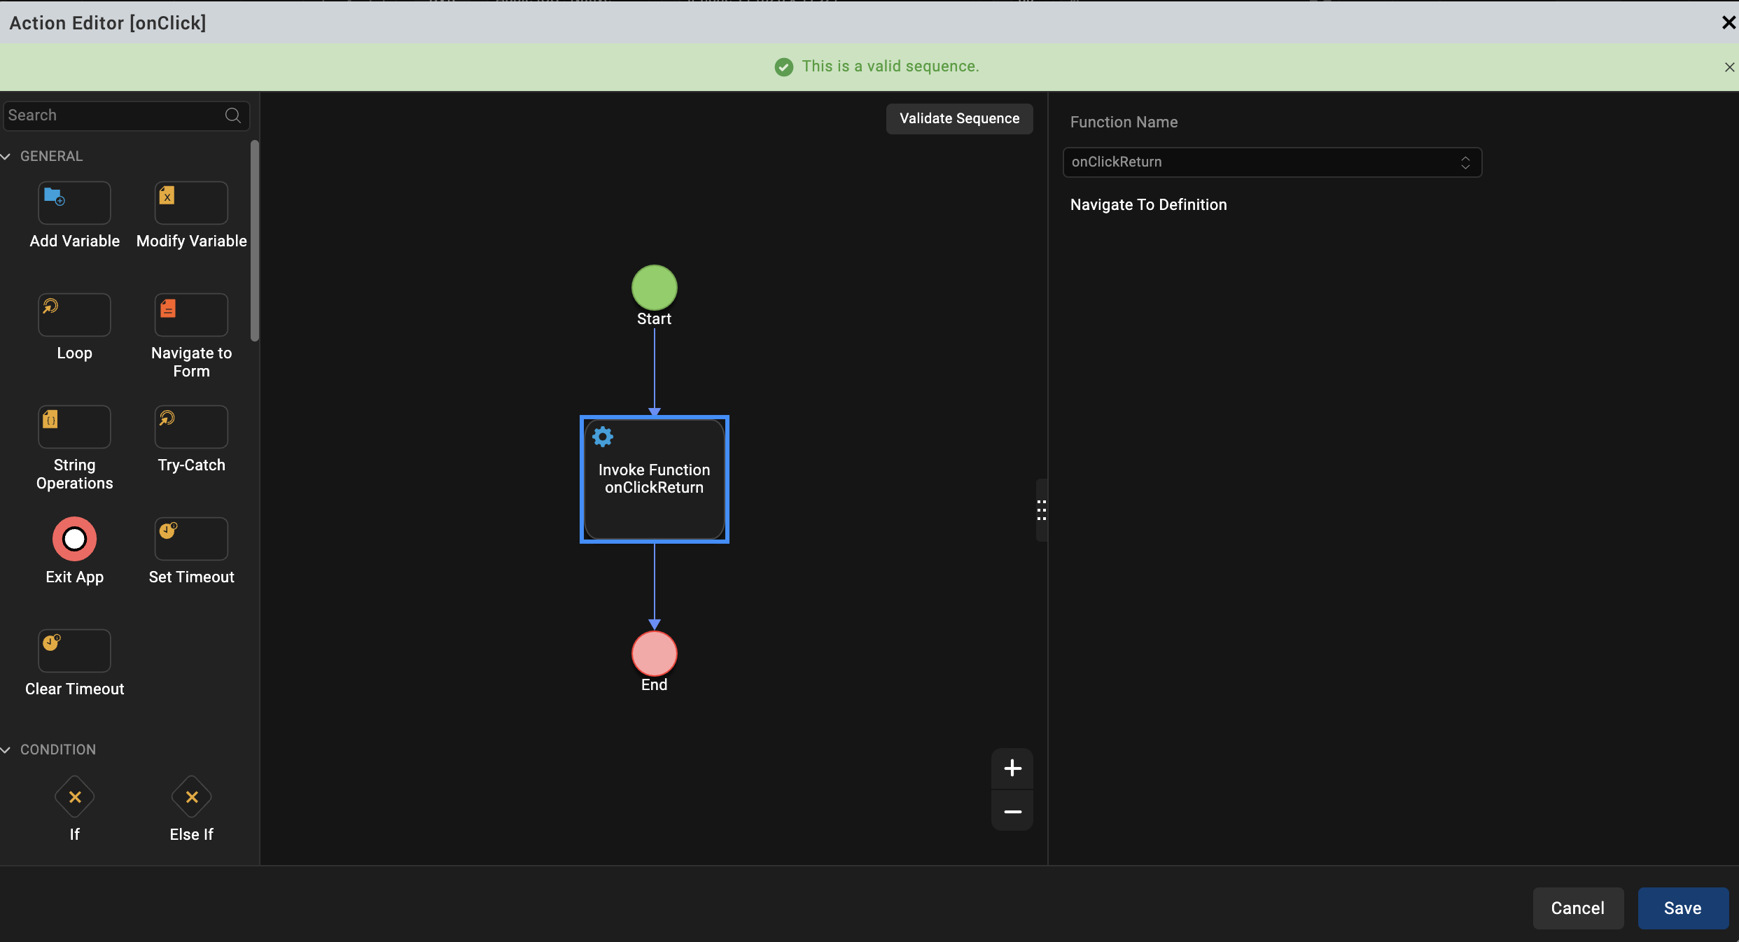Zoom in the canvas with plus button

(x=1012, y=768)
